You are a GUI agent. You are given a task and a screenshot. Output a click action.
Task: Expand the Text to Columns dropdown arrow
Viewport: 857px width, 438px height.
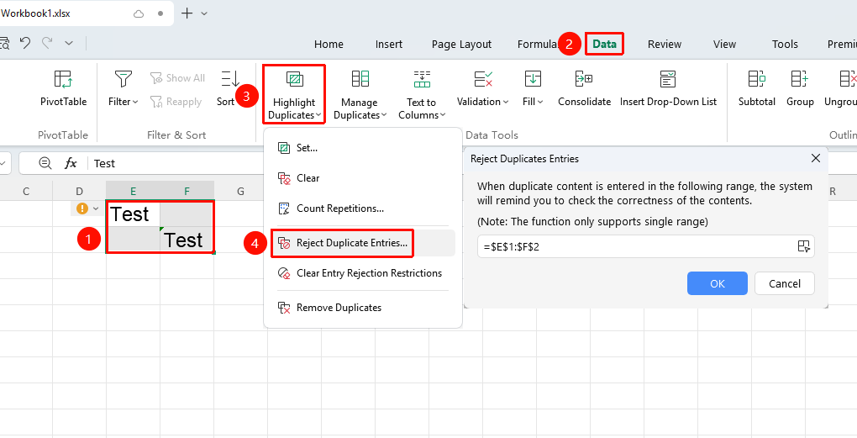click(x=443, y=115)
